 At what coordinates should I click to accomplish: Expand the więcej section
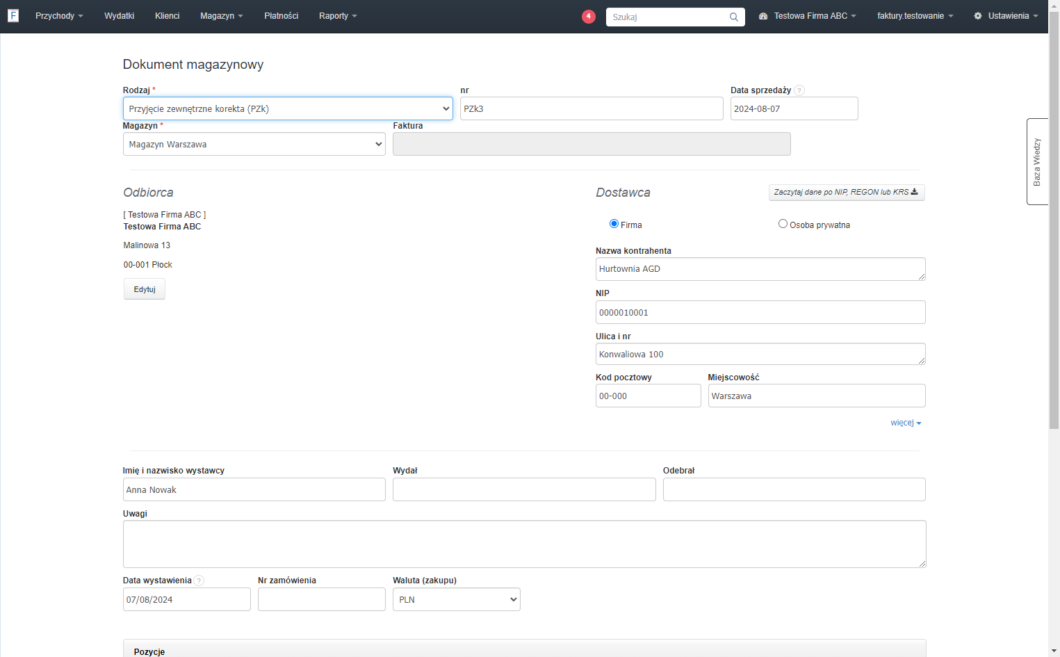coord(906,423)
